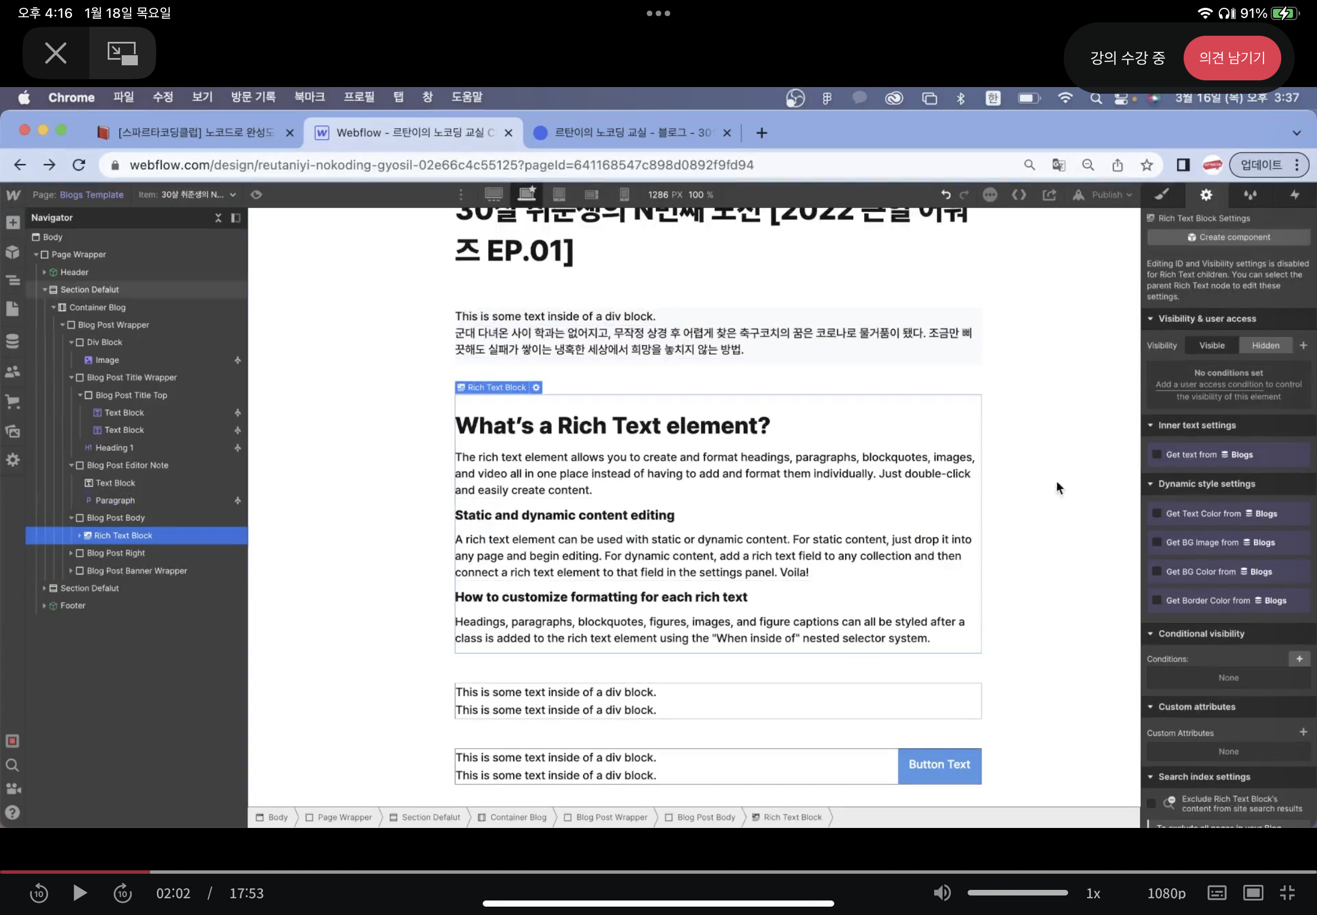Viewport: 1317px width, 915px height.
Task: Click the Undo arrow in top bar
Action: pyautogui.click(x=945, y=195)
